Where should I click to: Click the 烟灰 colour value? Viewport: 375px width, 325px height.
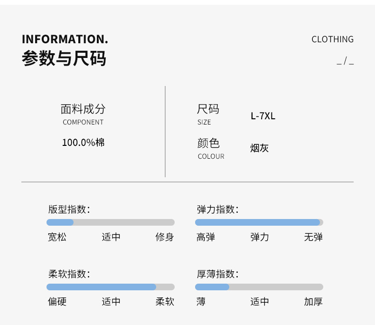click(260, 148)
